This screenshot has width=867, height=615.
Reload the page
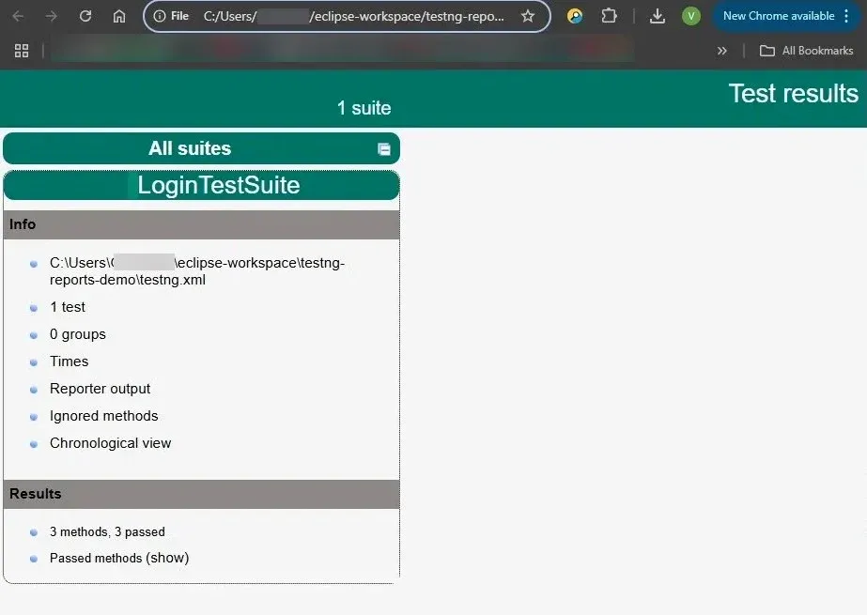[85, 16]
